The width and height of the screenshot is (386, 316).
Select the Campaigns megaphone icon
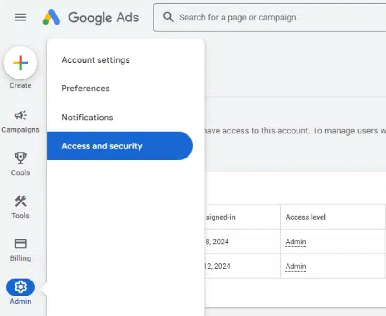[x=20, y=115]
